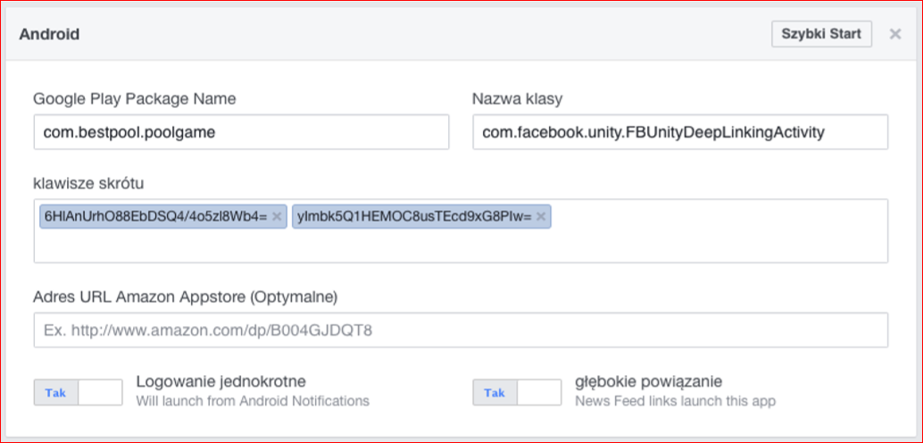Click the Android panel heading

[x=49, y=35]
